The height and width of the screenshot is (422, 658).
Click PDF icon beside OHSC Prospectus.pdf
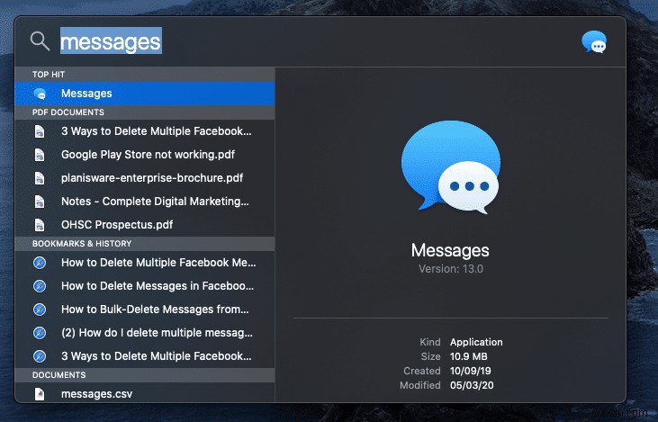tap(40, 225)
